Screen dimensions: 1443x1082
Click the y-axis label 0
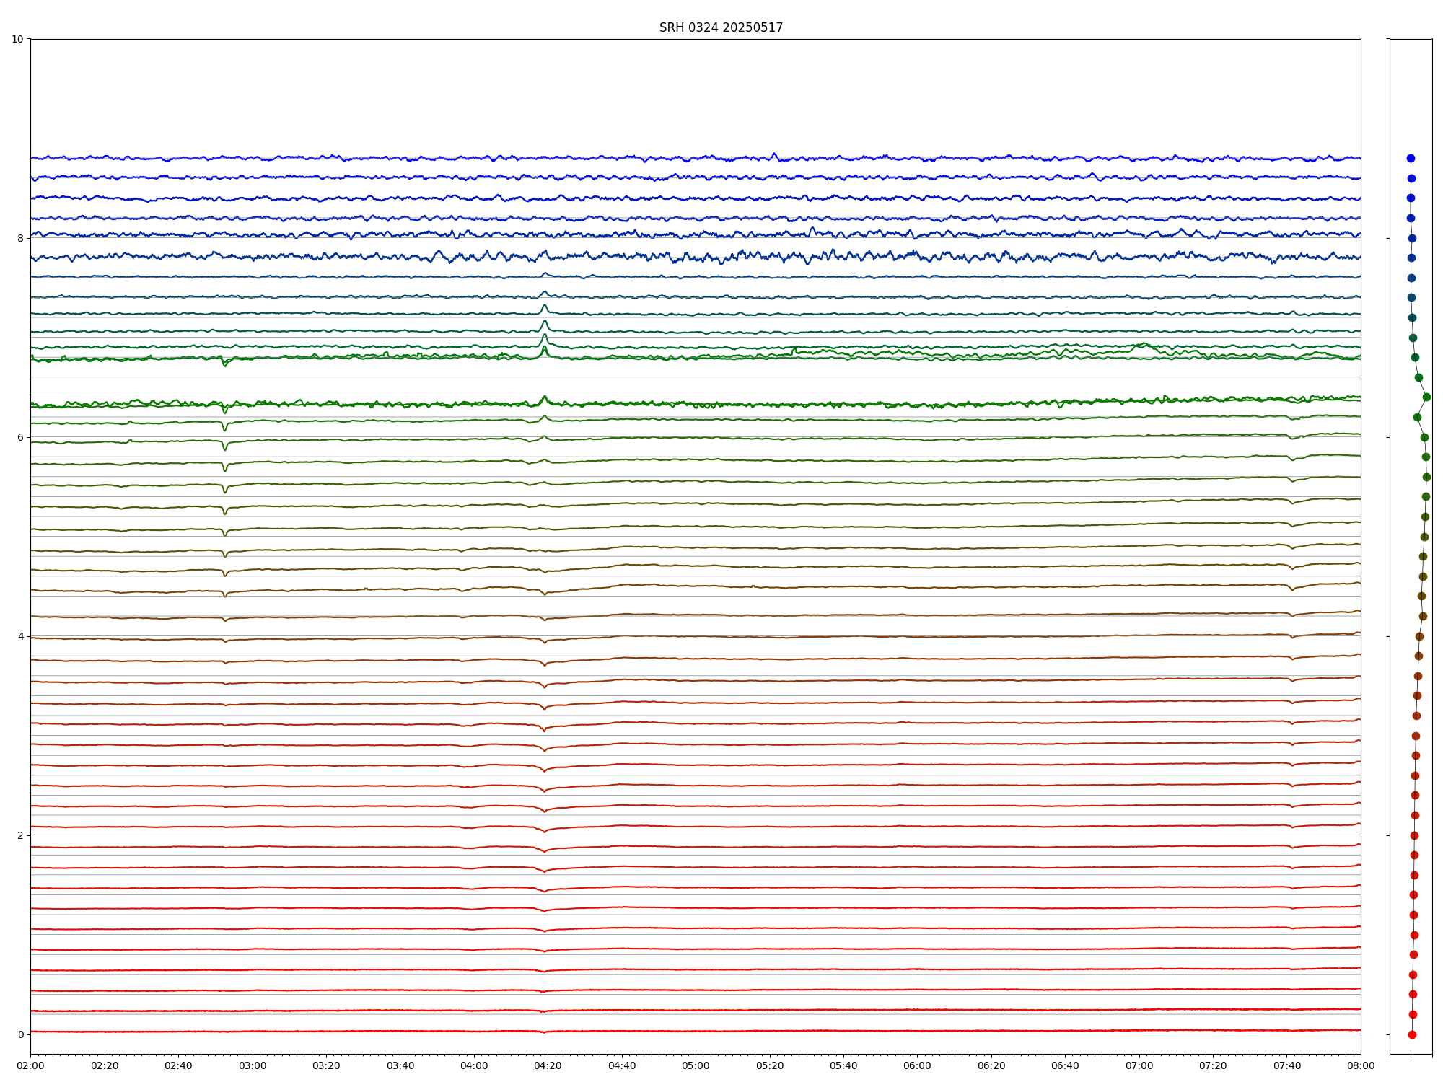click(x=20, y=1034)
